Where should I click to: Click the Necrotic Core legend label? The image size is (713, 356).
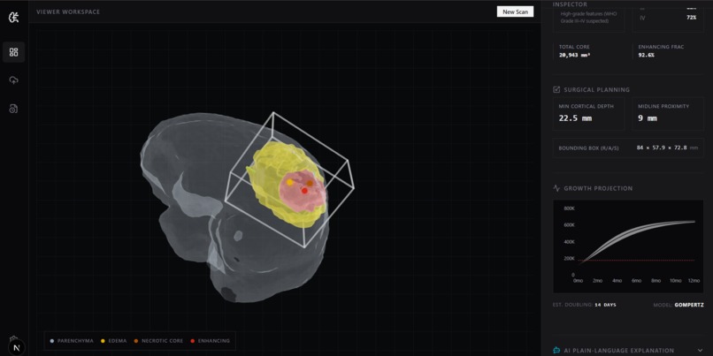[163, 341]
